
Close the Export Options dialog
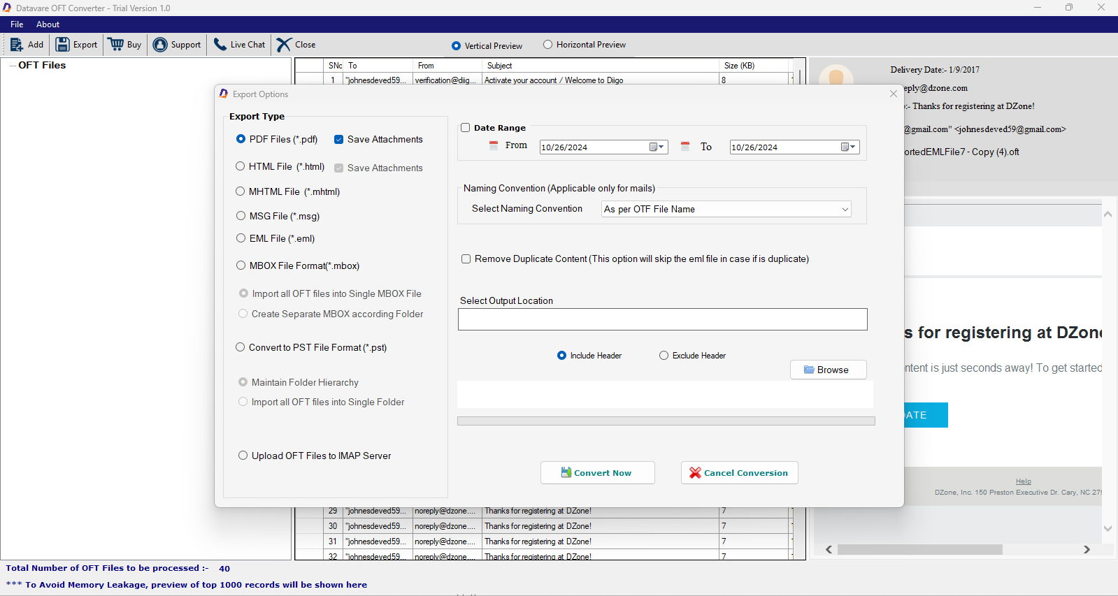coord(893,94)
